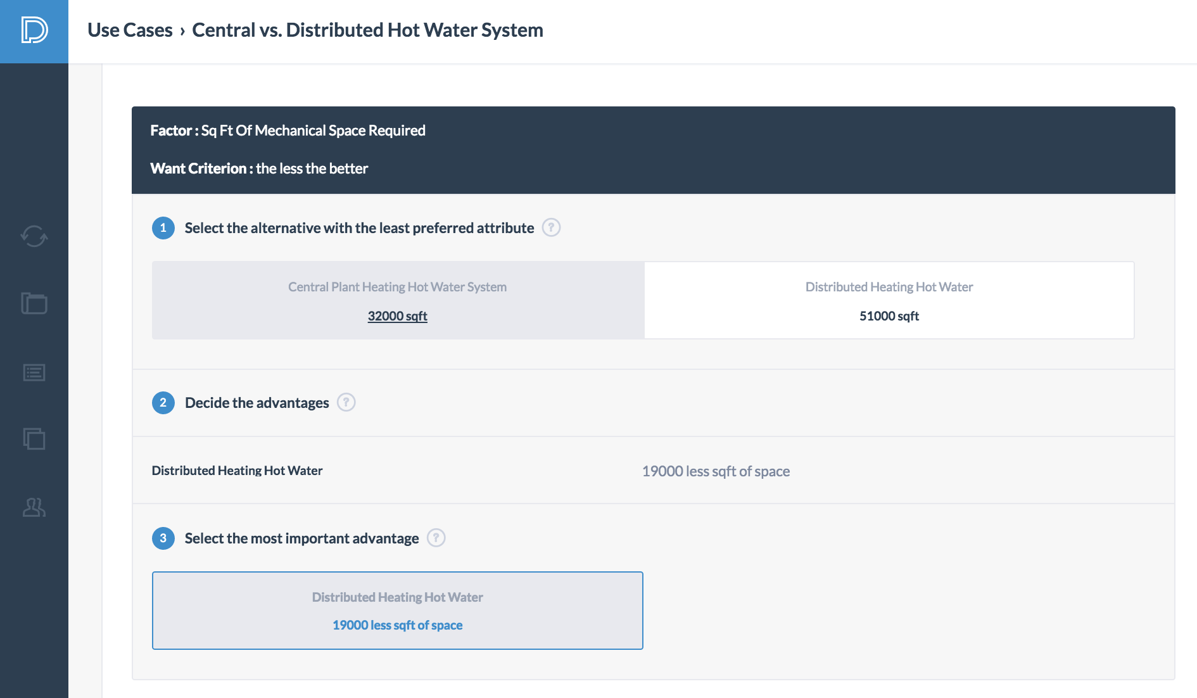
Task: Click 19000 less sqft of space blue text
Action: [398, 625]
